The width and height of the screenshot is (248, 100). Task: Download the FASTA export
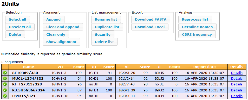[x=151, y=20]
